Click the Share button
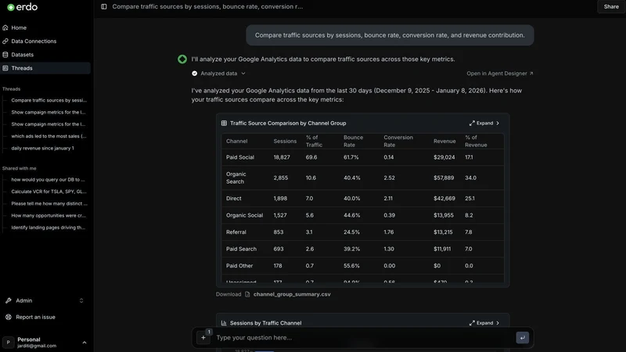 point(611,6)
